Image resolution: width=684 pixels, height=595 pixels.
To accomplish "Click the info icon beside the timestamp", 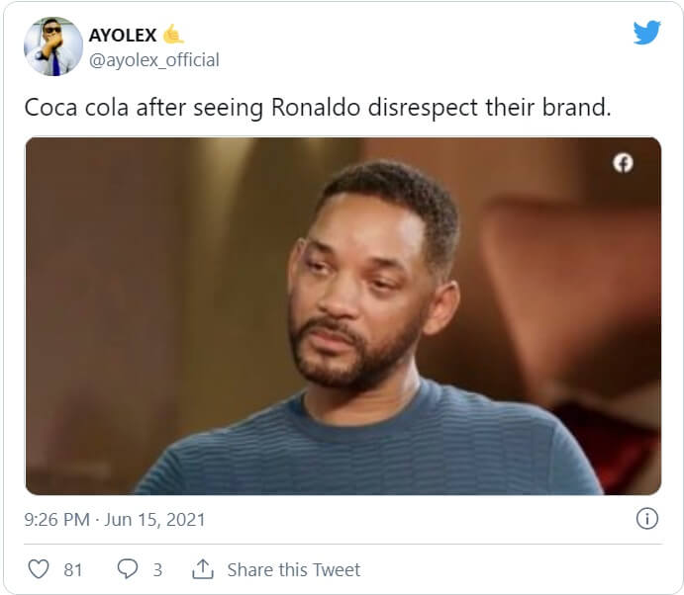I will pos(646,519).
